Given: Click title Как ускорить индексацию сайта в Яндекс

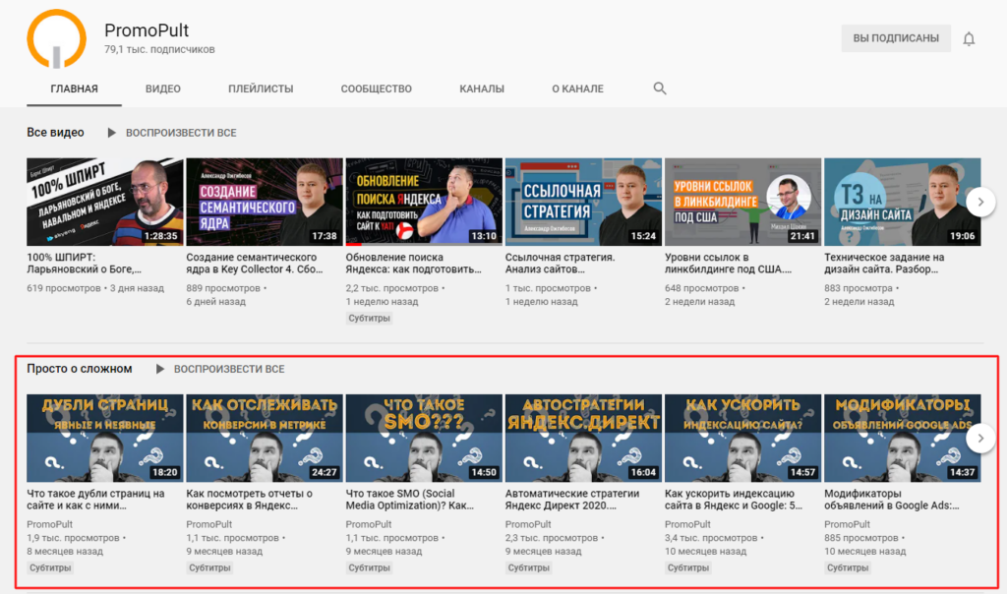Looking at the screenshot, I should pos(734,500).
